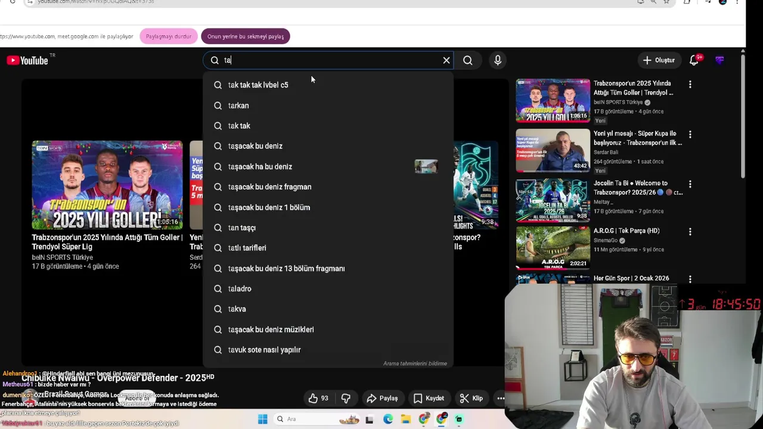Switch to the first Chrome taskbar icon
This screenshot has width=763, height=429.
423,419
